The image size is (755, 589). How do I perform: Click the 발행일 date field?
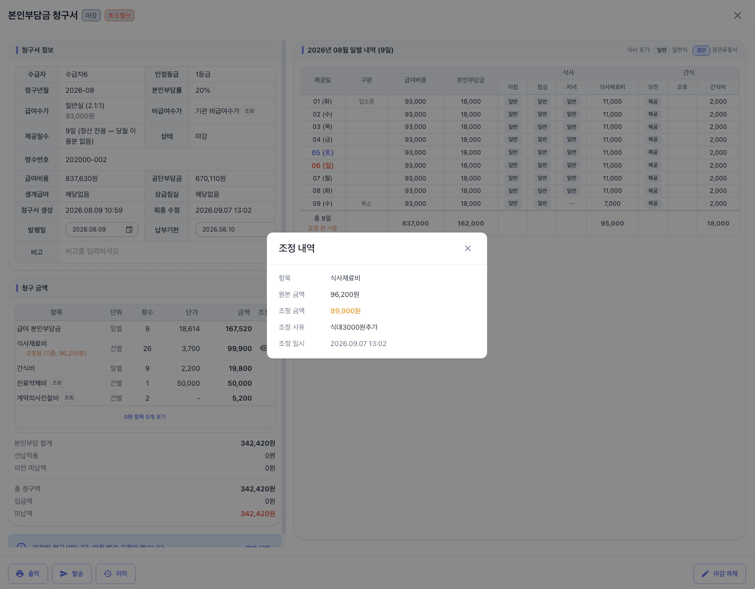102,230
